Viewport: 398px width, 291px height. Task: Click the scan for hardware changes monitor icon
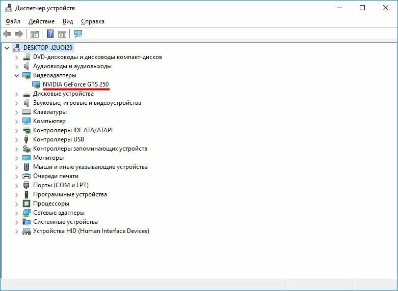point(78,34)
